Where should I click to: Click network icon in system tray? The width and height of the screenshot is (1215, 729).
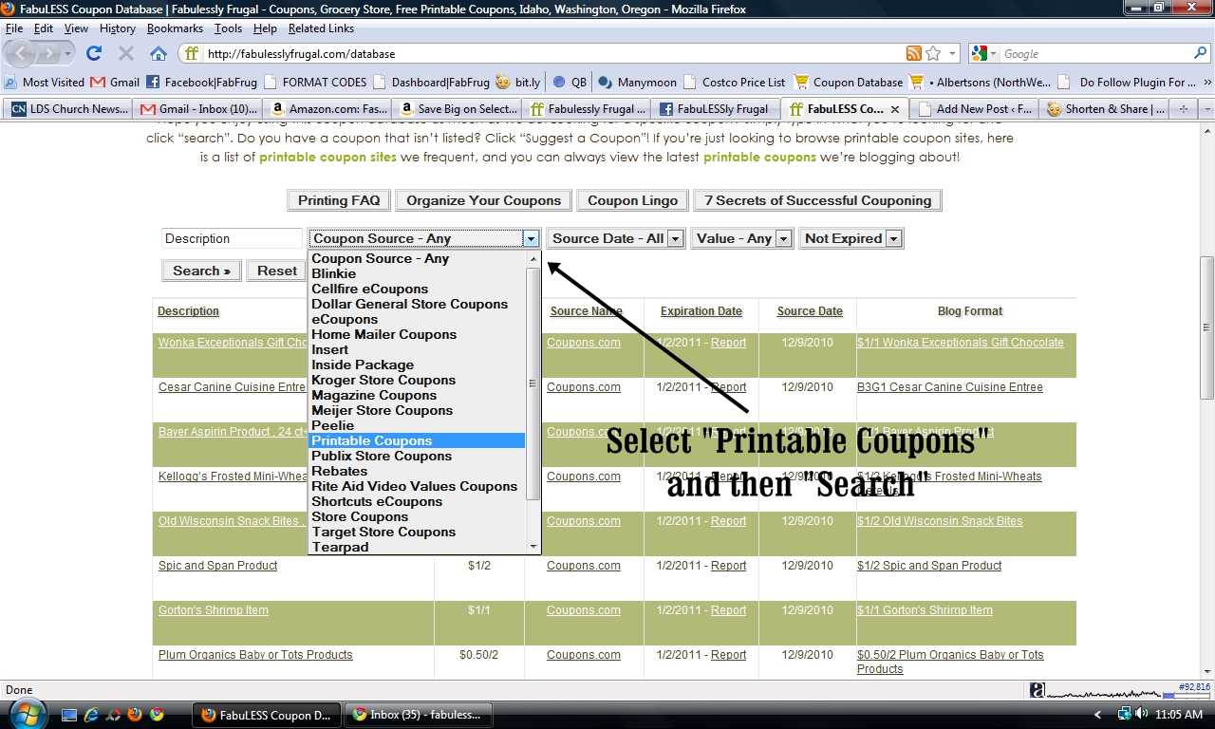[x=1124, y=715]
